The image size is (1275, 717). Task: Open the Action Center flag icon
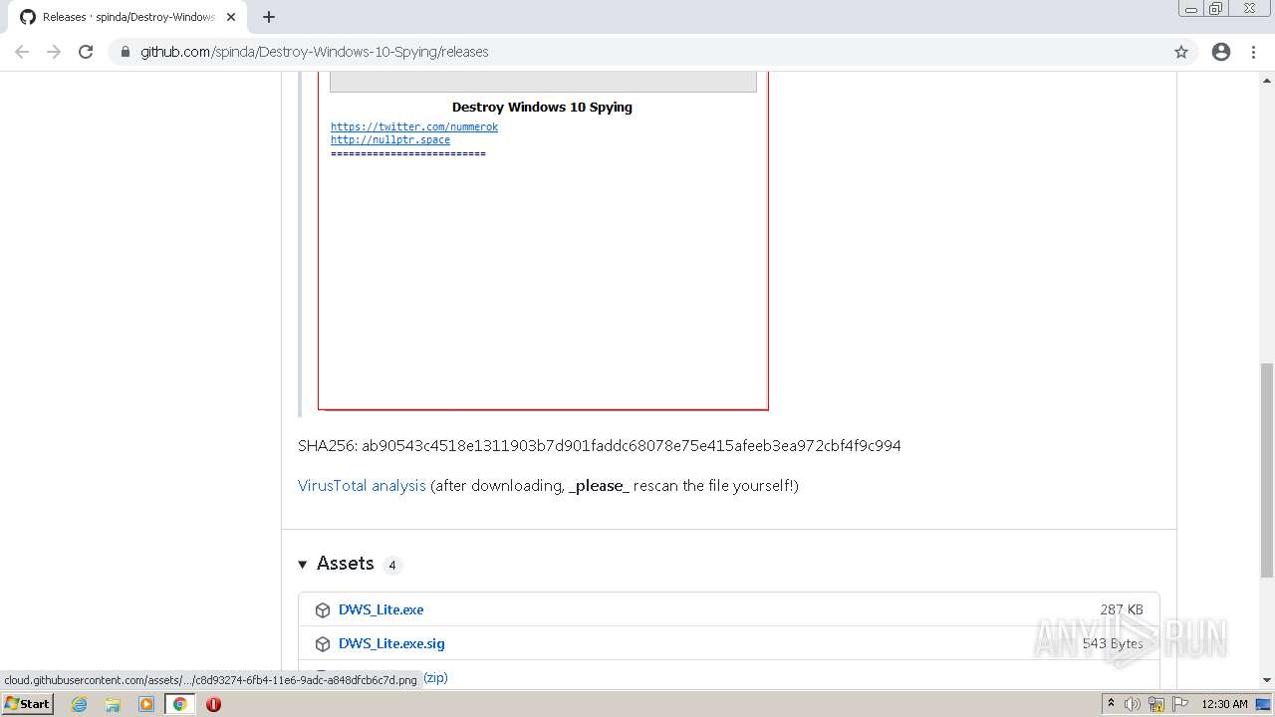pos(1180,704)
